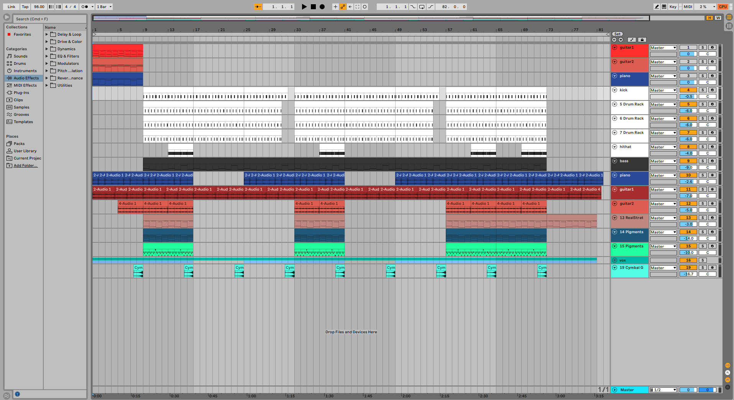Go to the previous locator arrow
The image size is (734, 400).
pyautogui.click(x=614, y=40)
